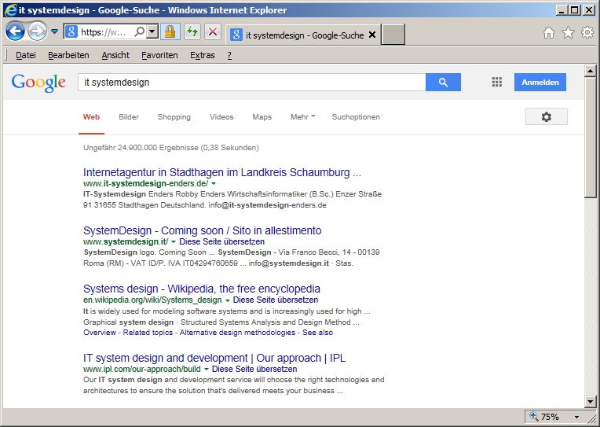Open 'IT system design and development' result
The image size is (600, 427).
point(214,358)
